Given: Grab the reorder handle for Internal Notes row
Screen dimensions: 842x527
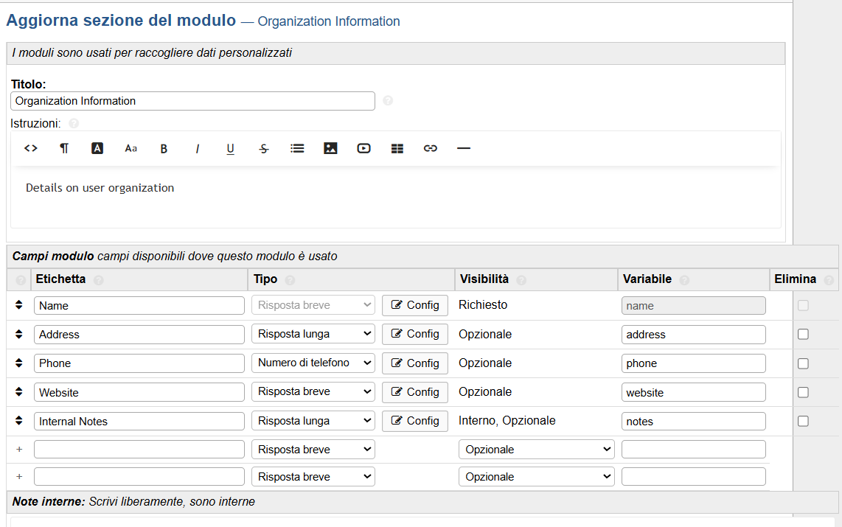Looking at the screenshot, I should 19,421.
